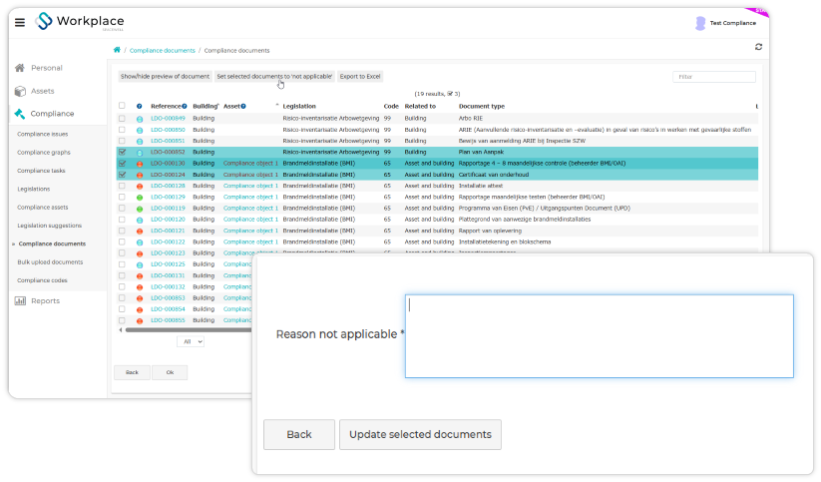The image size is (821, 482).
Task: Click the Back button in the dialog
Action: 299,434
